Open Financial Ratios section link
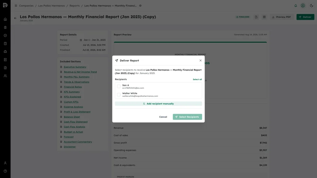Viewport: 317px width, 178px height. point(73,87)
